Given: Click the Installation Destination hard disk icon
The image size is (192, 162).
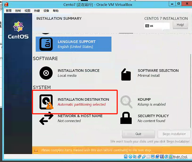Looking at the screenshot, I should [46, 102].
